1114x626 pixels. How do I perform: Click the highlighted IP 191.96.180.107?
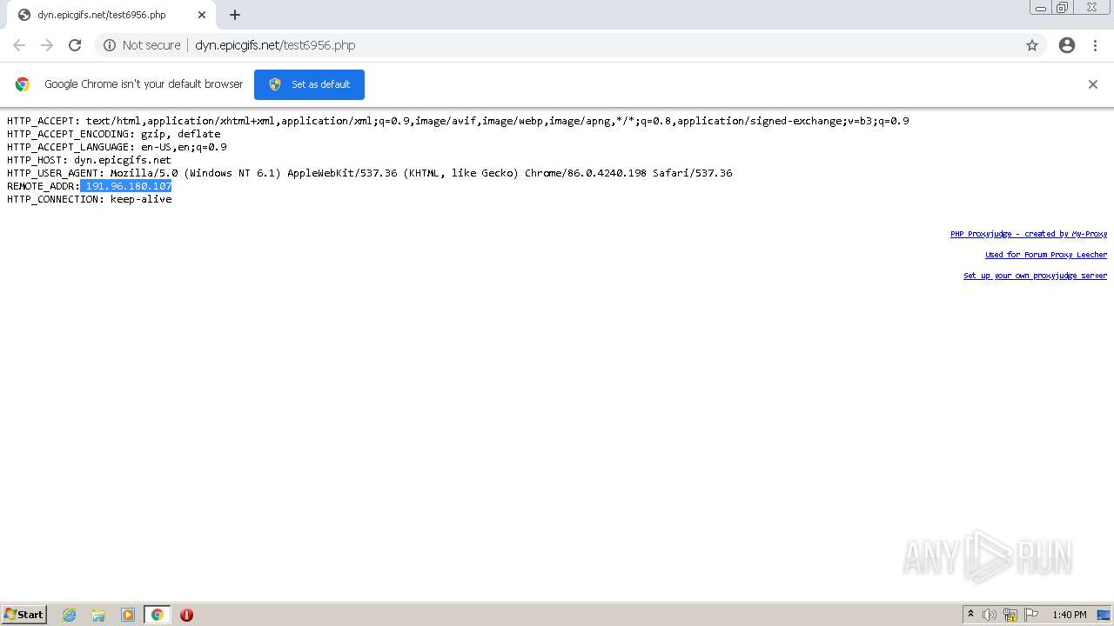[126, 186]
